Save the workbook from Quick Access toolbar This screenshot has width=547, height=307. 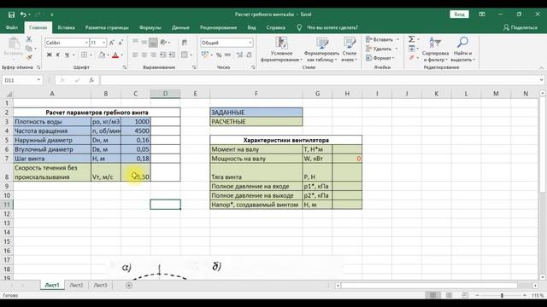[11, 14]
